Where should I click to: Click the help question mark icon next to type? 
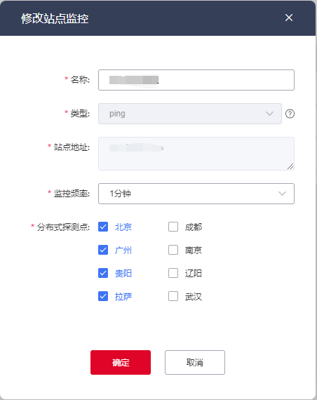[x=290, y=114]
